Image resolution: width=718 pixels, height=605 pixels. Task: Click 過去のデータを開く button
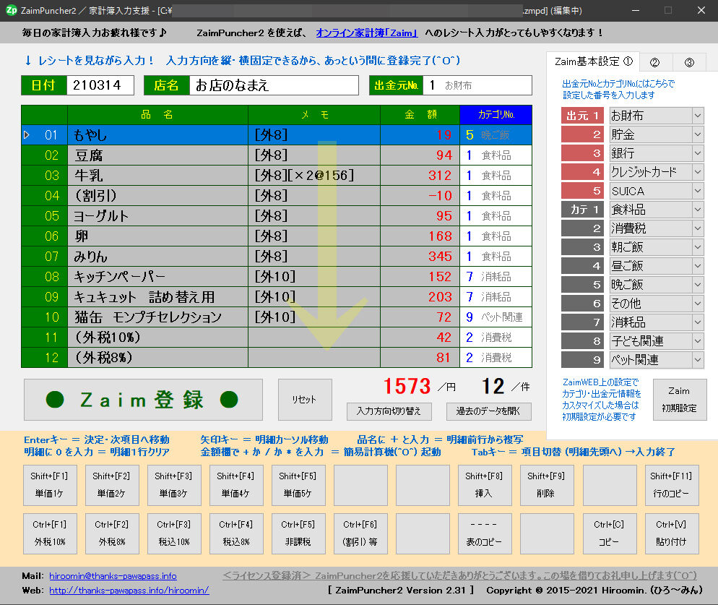coord(488,411)
